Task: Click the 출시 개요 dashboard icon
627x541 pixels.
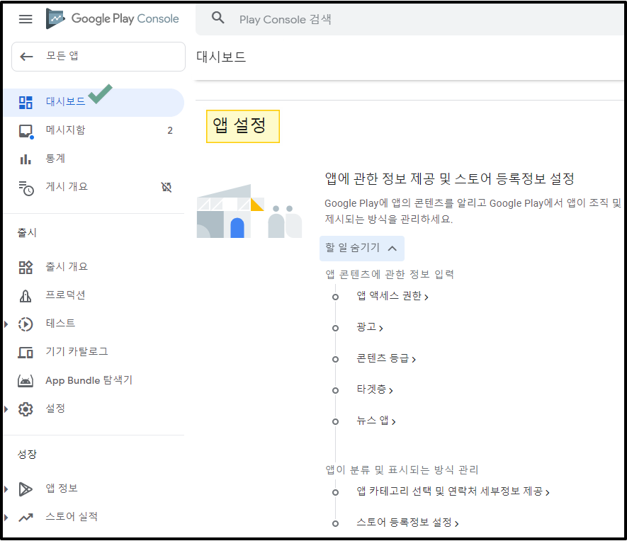Action: click(x=26, y=267)
